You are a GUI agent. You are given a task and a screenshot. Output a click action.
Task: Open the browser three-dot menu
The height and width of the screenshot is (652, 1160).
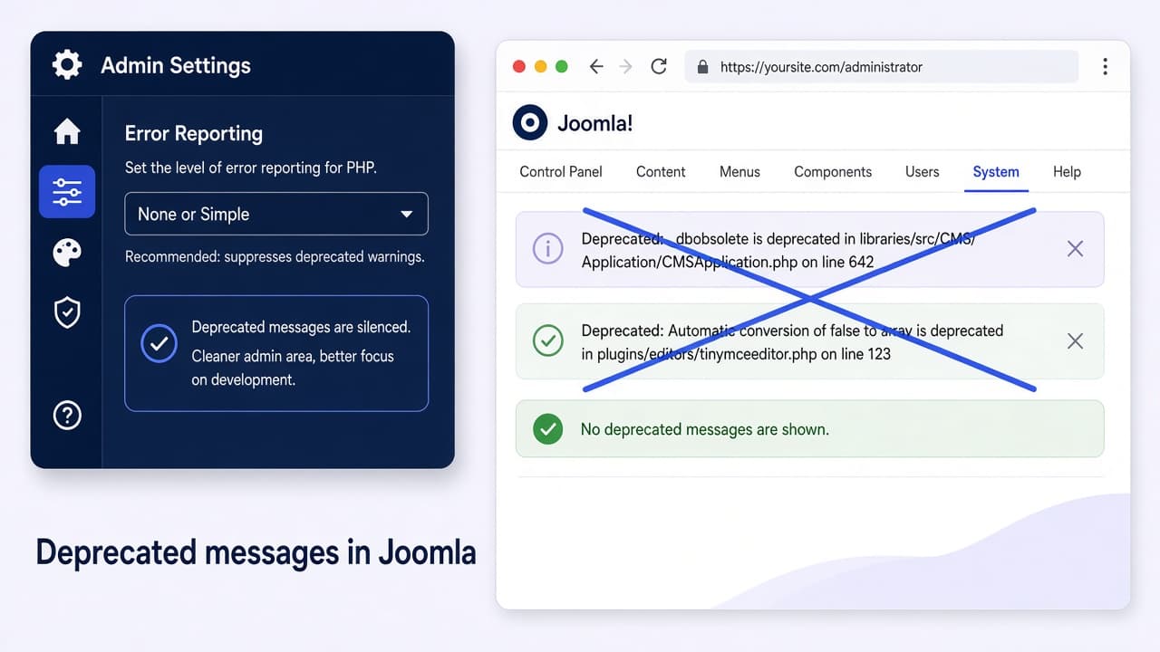(x=1105, y=67)
